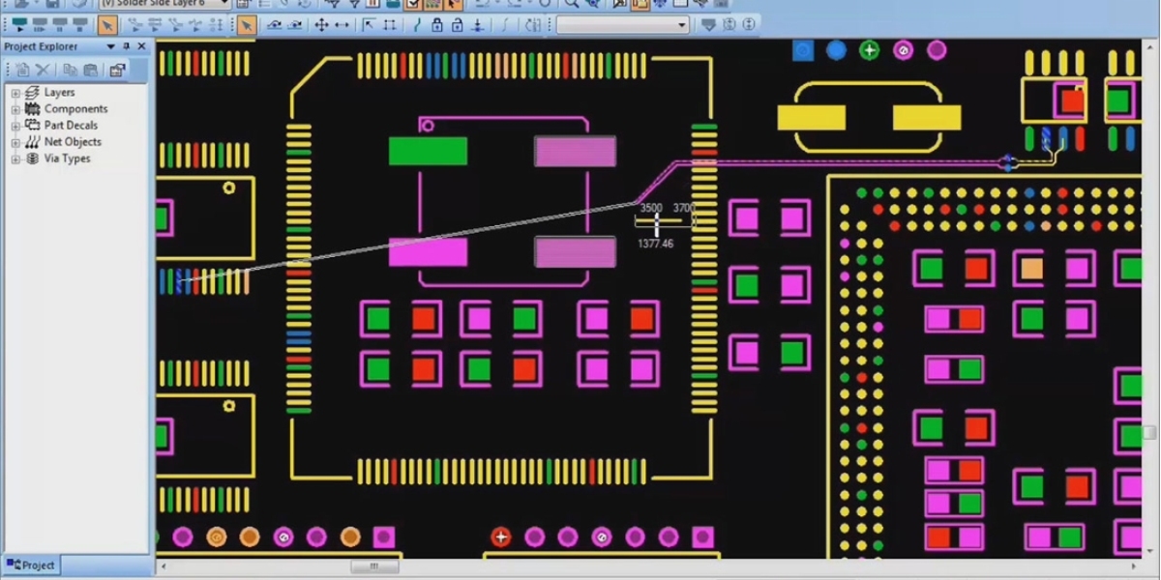Click the move (four-arrow) tool icon

[321, 25]
